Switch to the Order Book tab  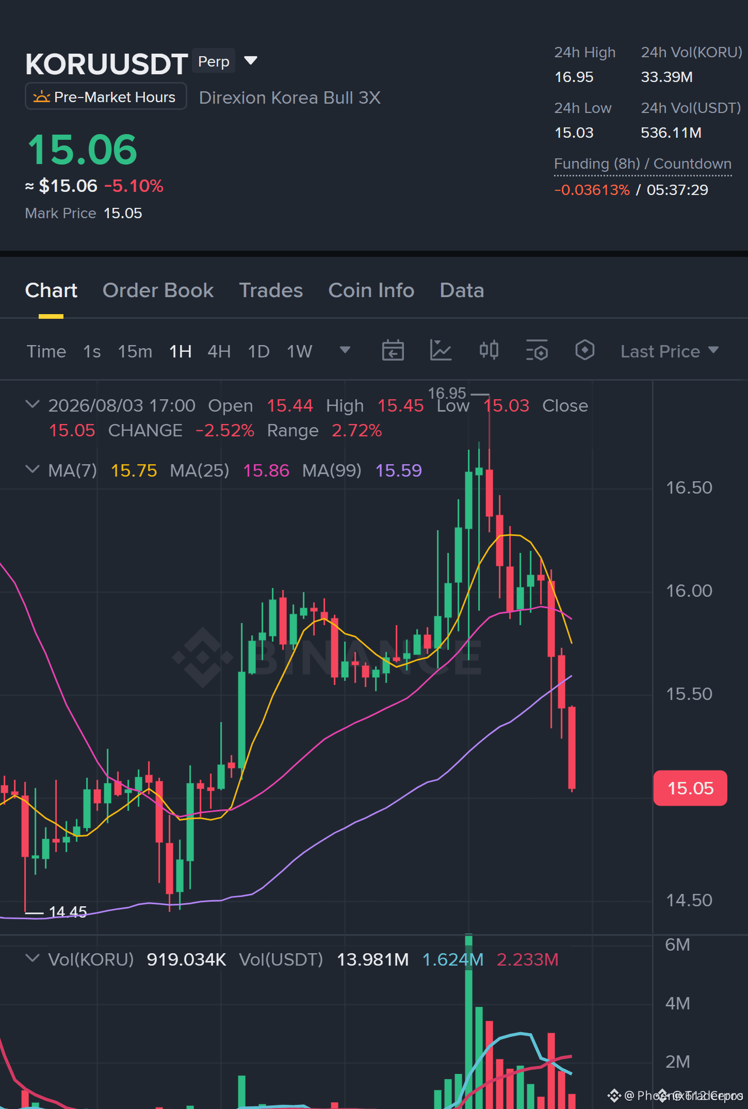(x=158, y=290)
